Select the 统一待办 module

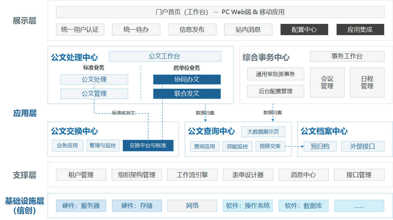136,30
